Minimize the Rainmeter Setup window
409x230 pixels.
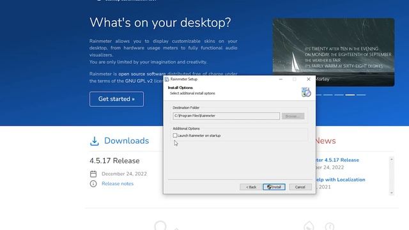281,79
